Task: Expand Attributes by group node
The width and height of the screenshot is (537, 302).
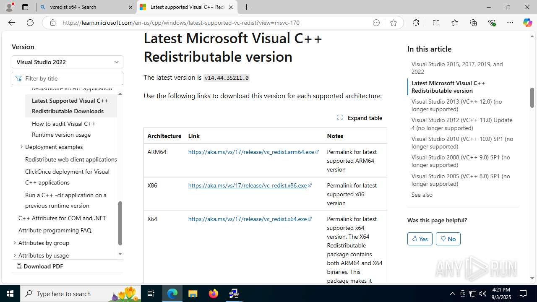Action: (15, 243)
